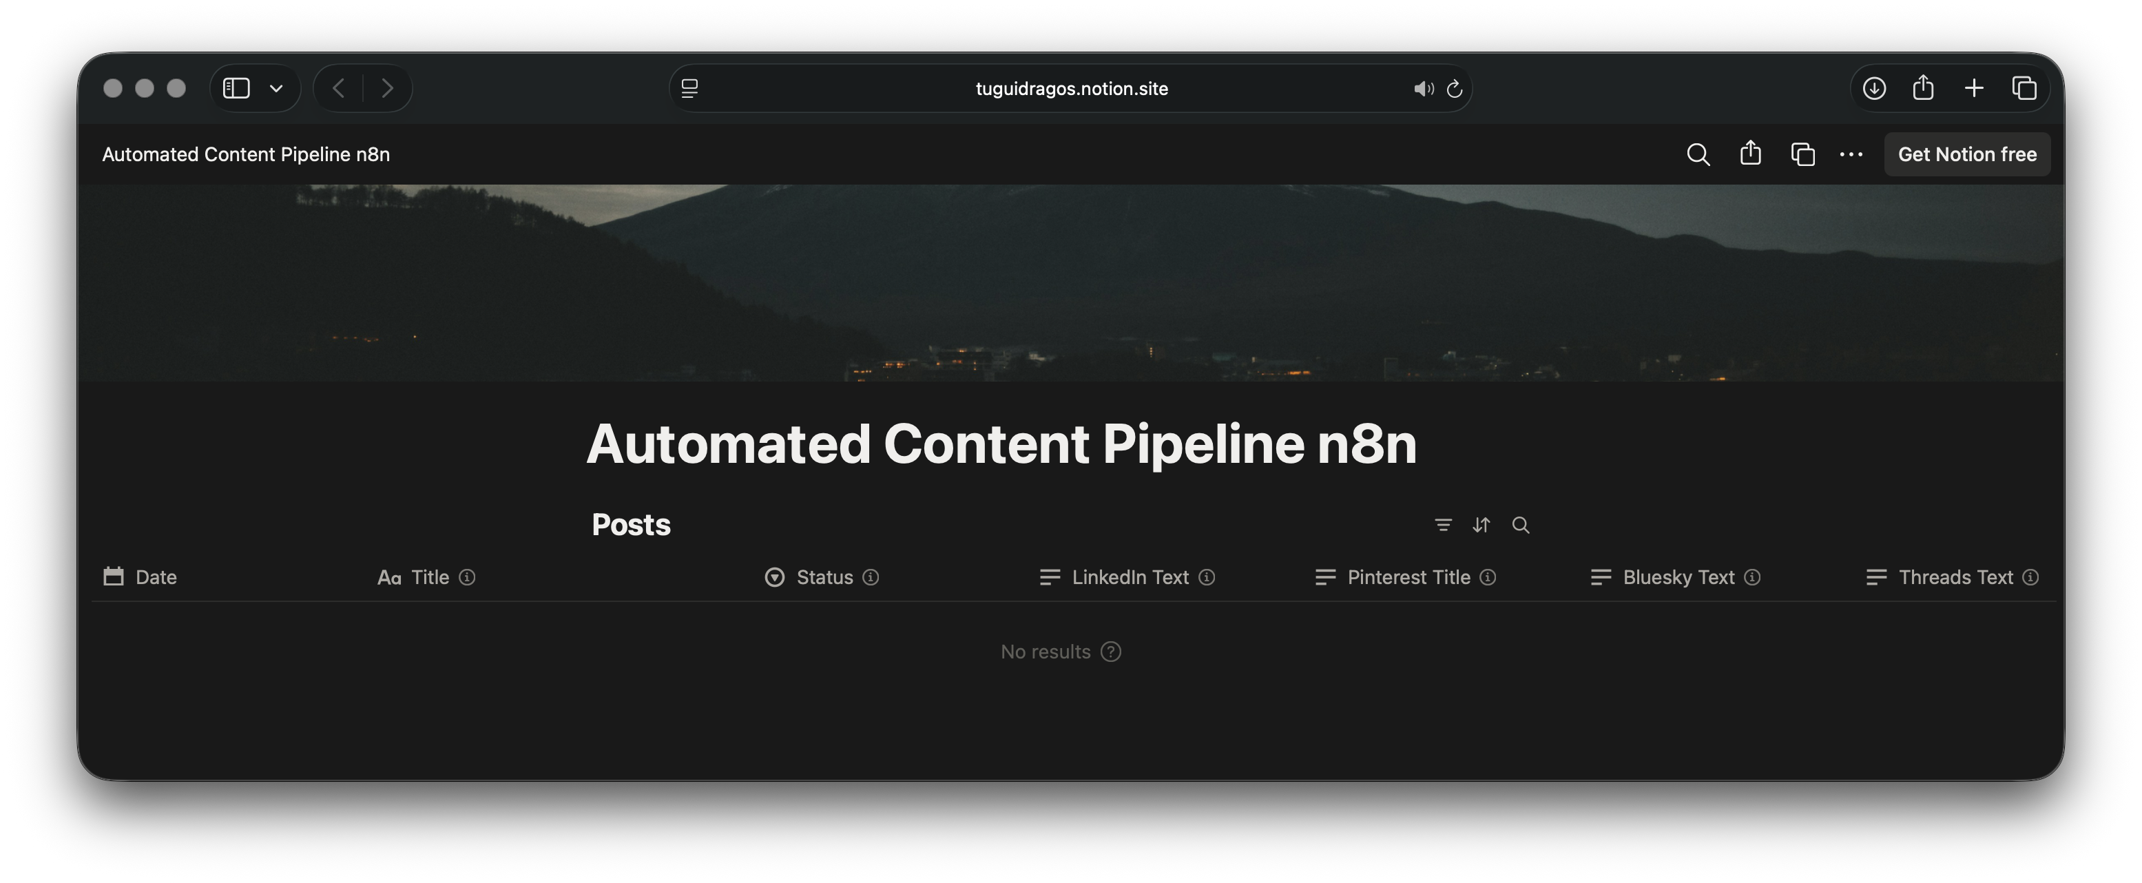
Task: Show info for the Title column
Action: [x=468, y=577]
